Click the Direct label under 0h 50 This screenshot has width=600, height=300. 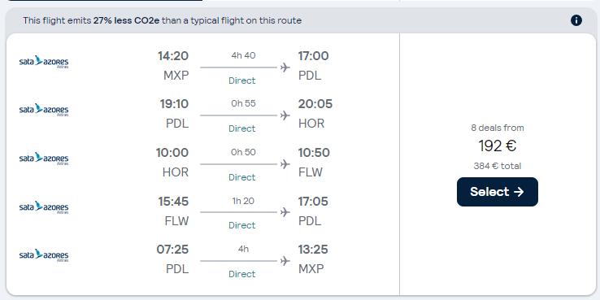(241, 177)
